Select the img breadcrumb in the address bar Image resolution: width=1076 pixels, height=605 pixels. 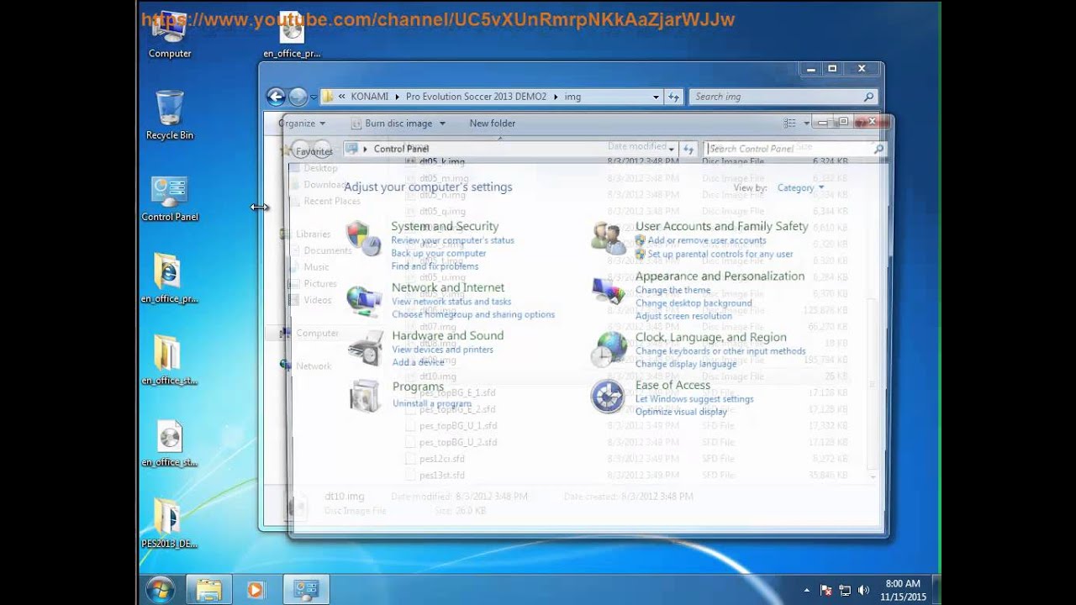(572, 97)
